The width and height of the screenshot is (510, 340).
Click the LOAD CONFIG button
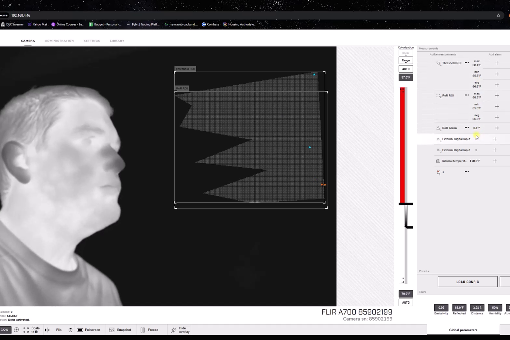point(468,282)
